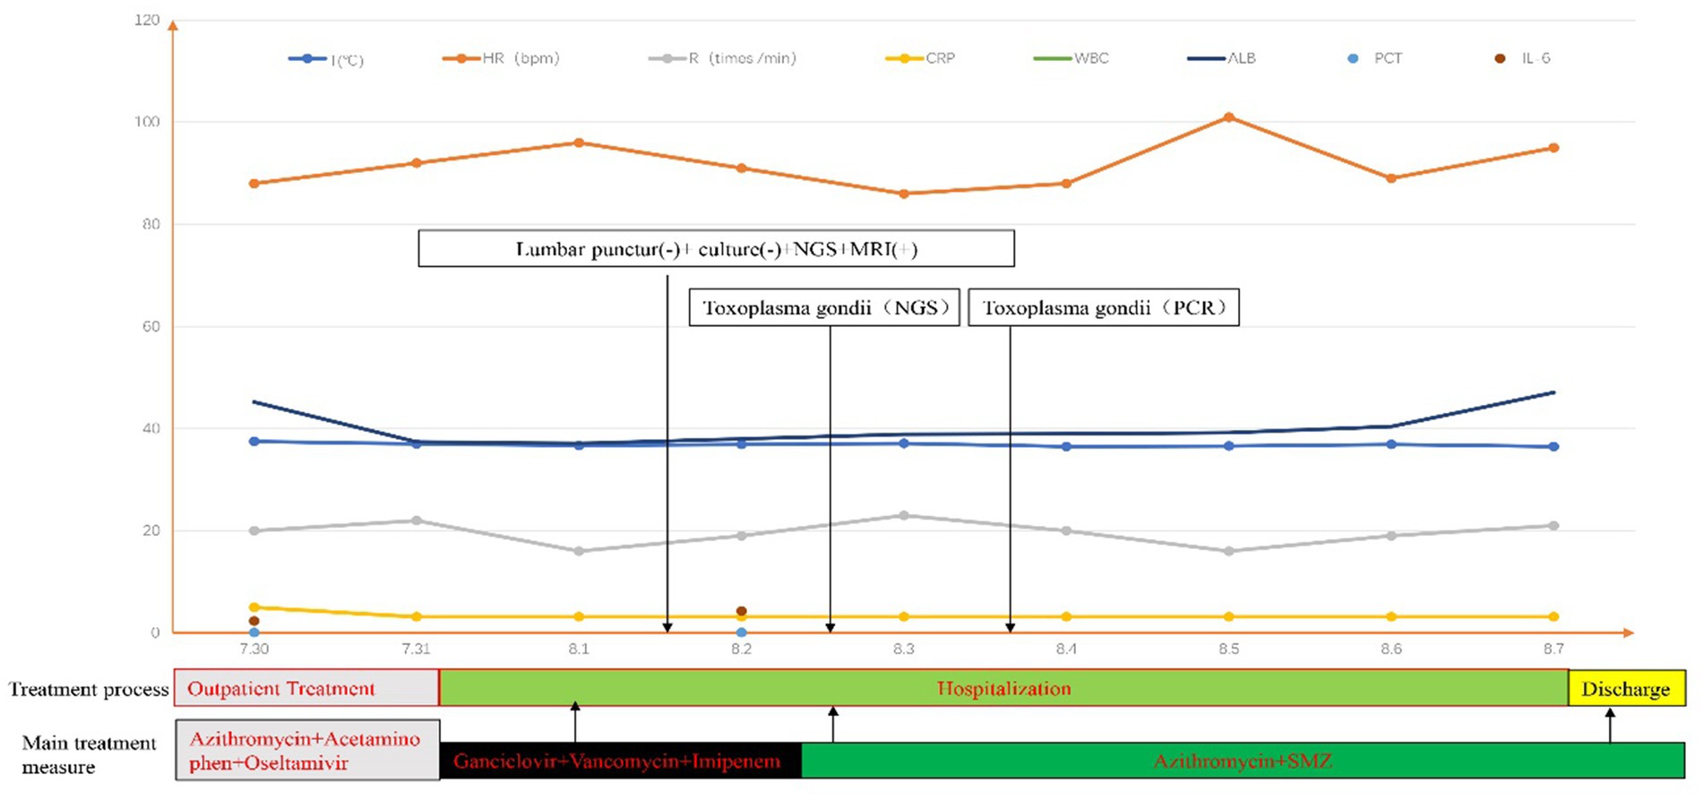The image size is (1704, 800).
Task: Click the orange HR point at 8.7
Action: (x=1553, y=148)
